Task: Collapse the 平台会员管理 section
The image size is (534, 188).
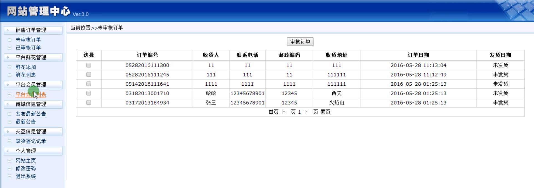Action: [x=33, y=85]
